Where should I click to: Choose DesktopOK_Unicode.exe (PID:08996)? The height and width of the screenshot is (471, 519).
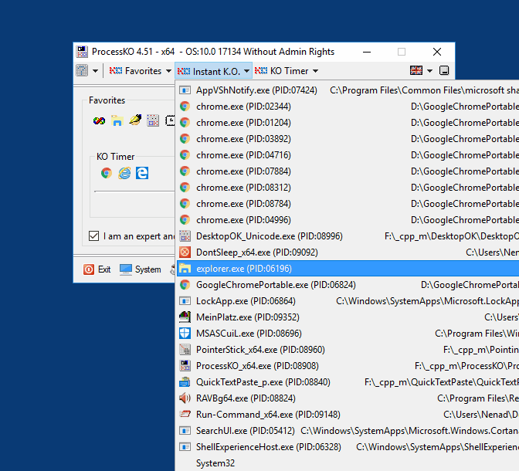348,236
